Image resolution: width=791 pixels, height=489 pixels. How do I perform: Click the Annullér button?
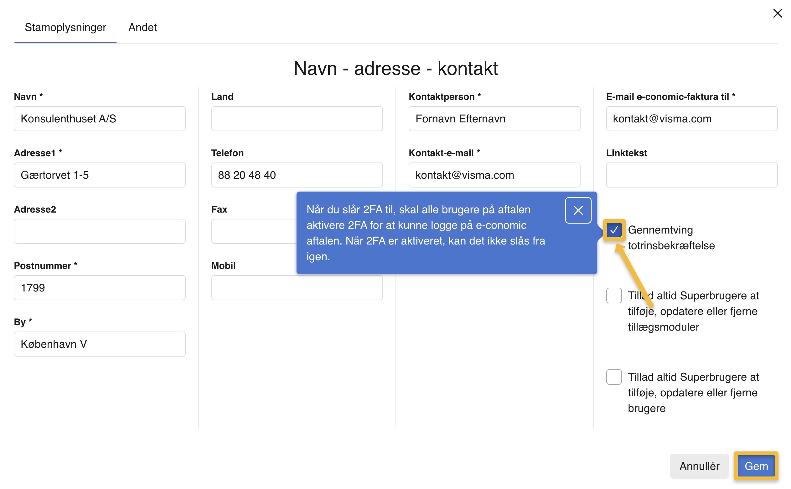click(x=699, y=466)
